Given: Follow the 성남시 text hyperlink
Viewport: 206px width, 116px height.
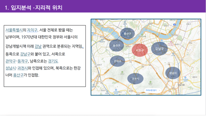Looking at the screenshot, I should 11,68.
